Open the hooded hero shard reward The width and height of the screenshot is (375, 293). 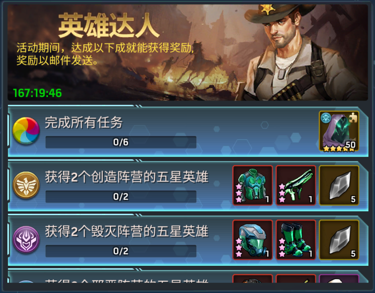(x=339, y=131)
